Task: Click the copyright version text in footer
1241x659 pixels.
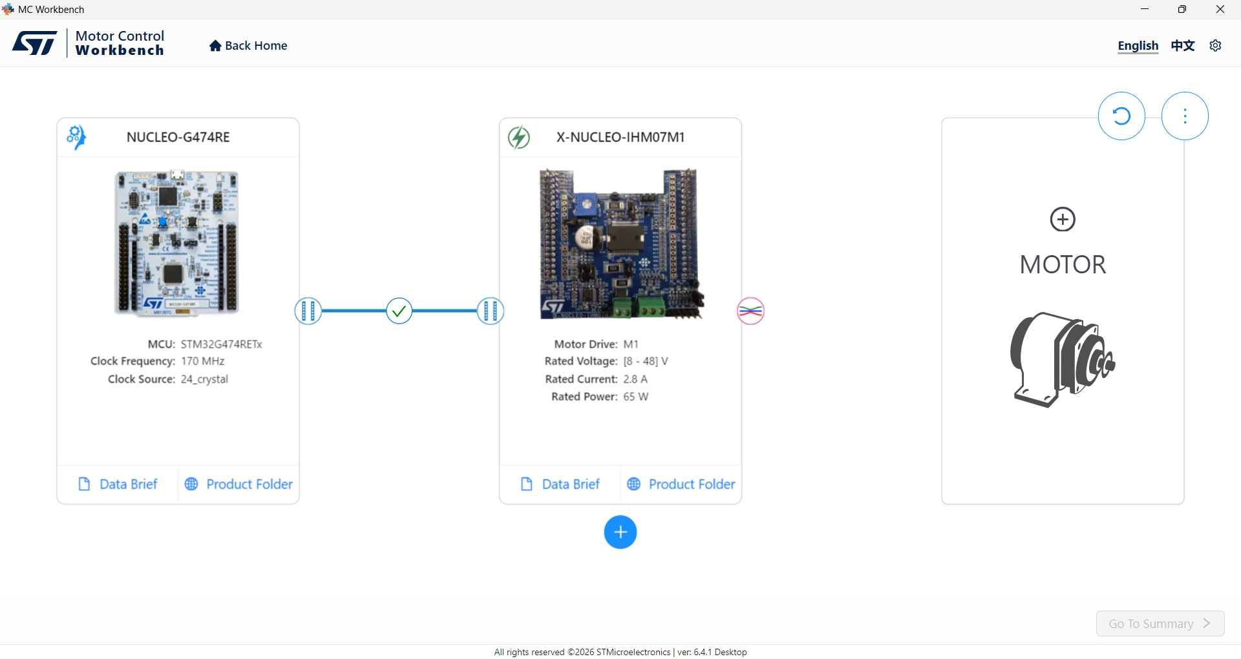Action: coord(620,652)
